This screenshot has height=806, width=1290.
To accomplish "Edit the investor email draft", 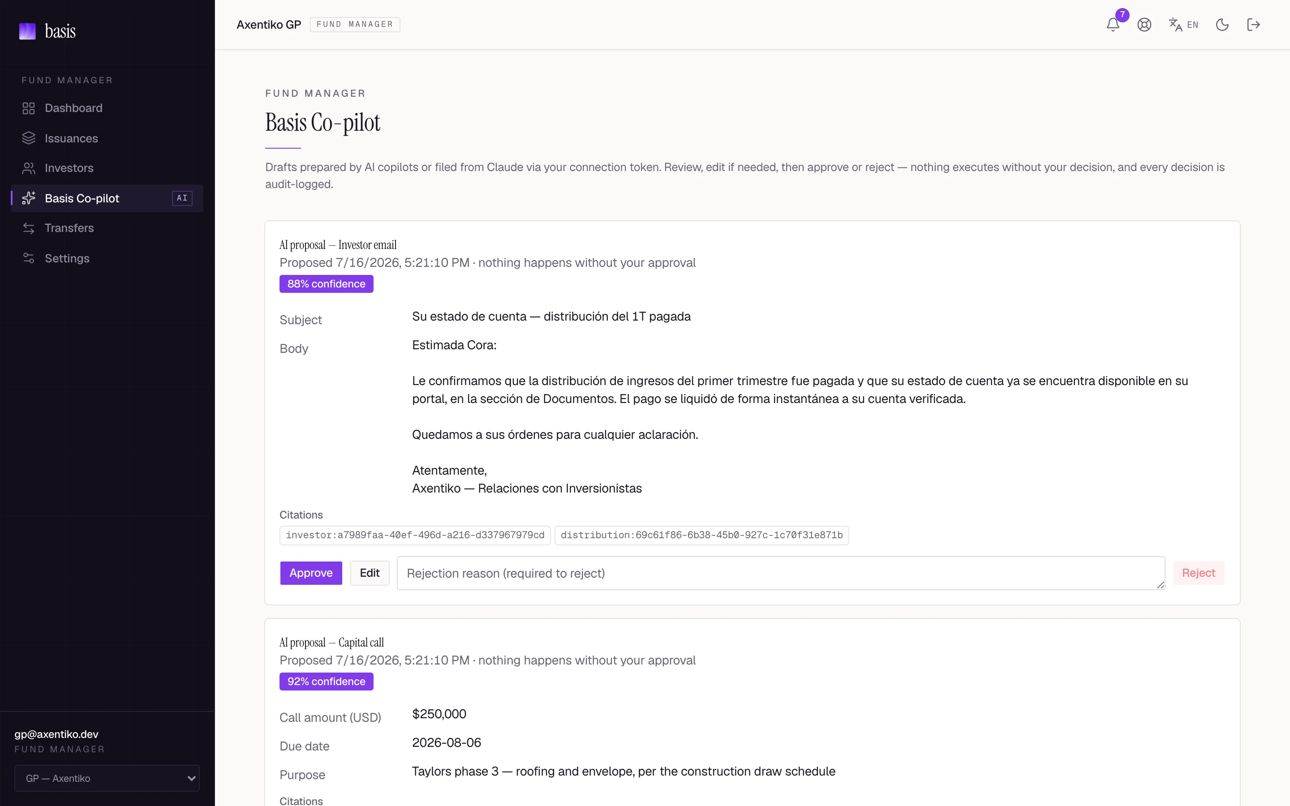I will (x=370, y=573).
